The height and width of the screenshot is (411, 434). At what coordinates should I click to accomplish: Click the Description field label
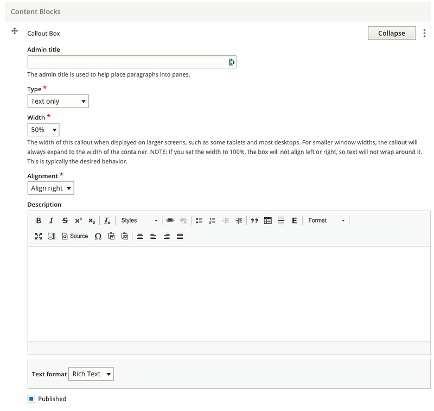pos(44,205)
